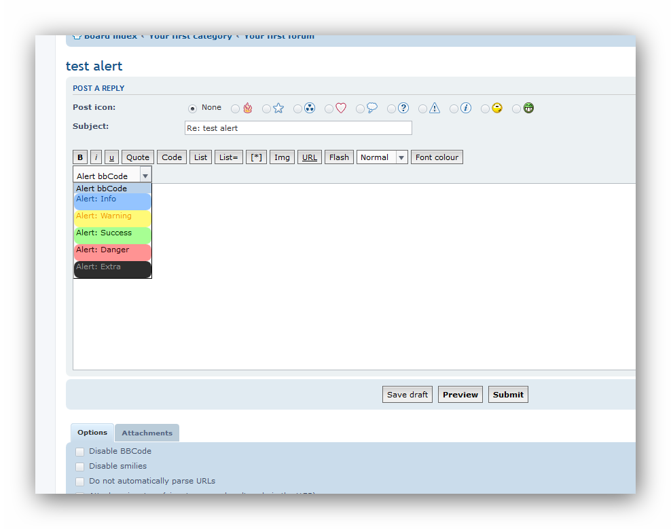Select the green grinning smiley post icon
This screenshot has height=529, width=671.
click(x=529, y=108)
